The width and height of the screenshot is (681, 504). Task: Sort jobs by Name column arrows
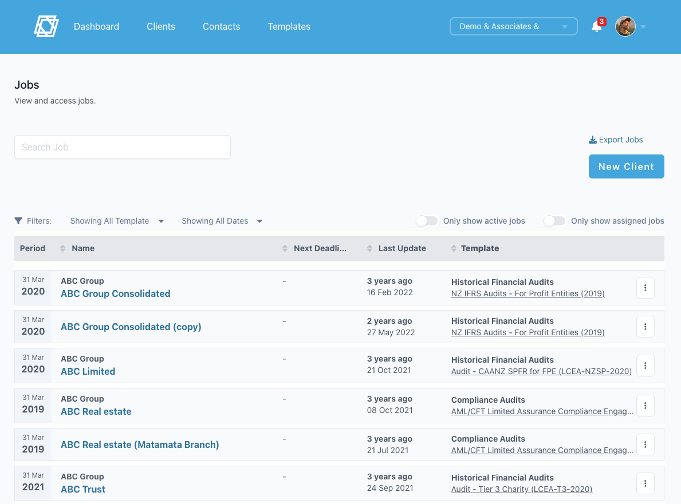pos(62,248)
